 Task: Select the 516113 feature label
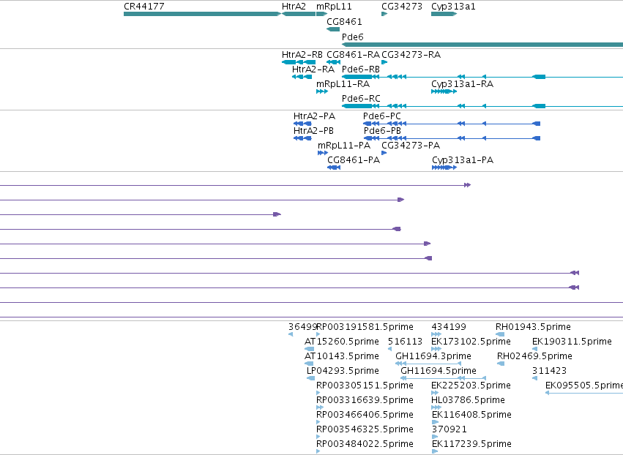405,342
